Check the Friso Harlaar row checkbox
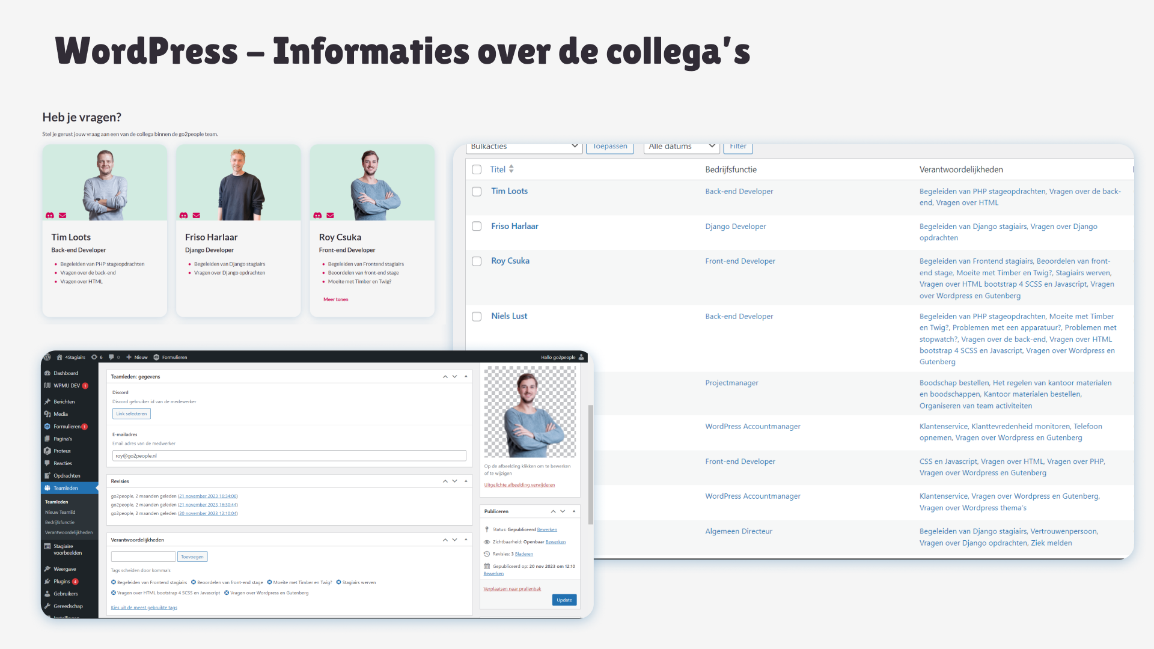This screenshot has height=649, width=1154. click(477, 227)
